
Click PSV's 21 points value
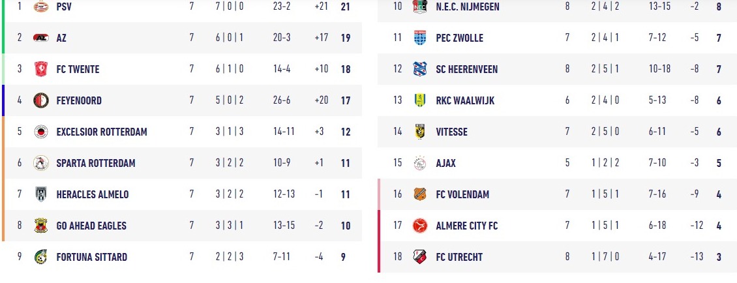(x=346, y=7)
